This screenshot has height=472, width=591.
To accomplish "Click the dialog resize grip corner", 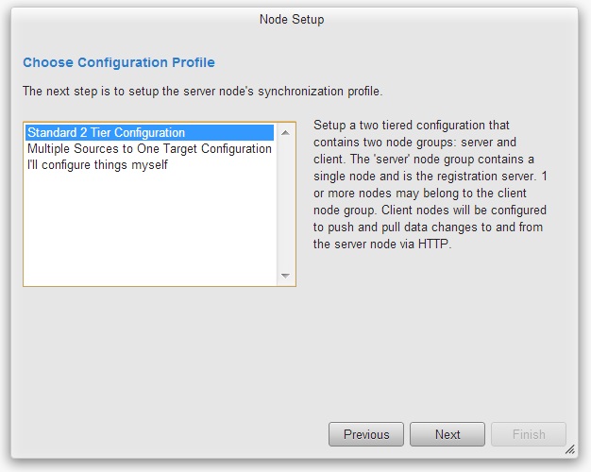I will tap(570, 449).
